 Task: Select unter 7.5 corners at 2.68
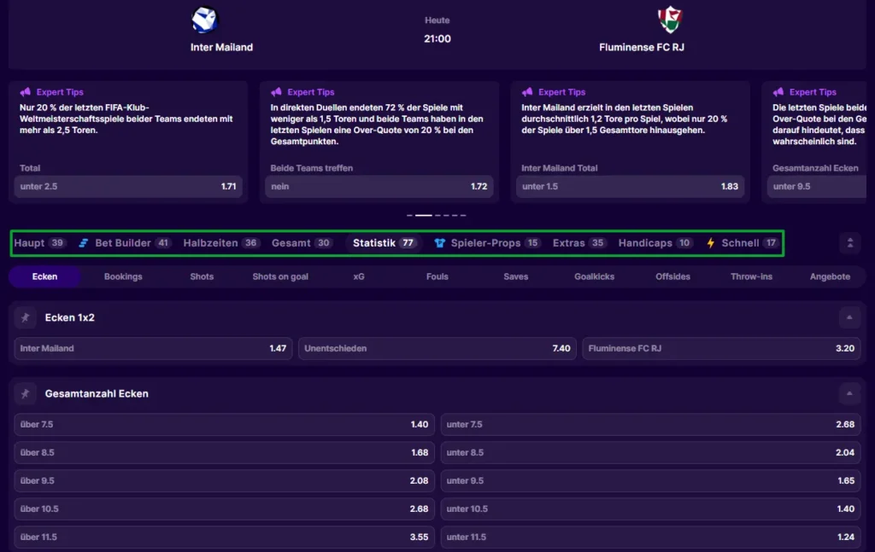[x=650, y=424]
